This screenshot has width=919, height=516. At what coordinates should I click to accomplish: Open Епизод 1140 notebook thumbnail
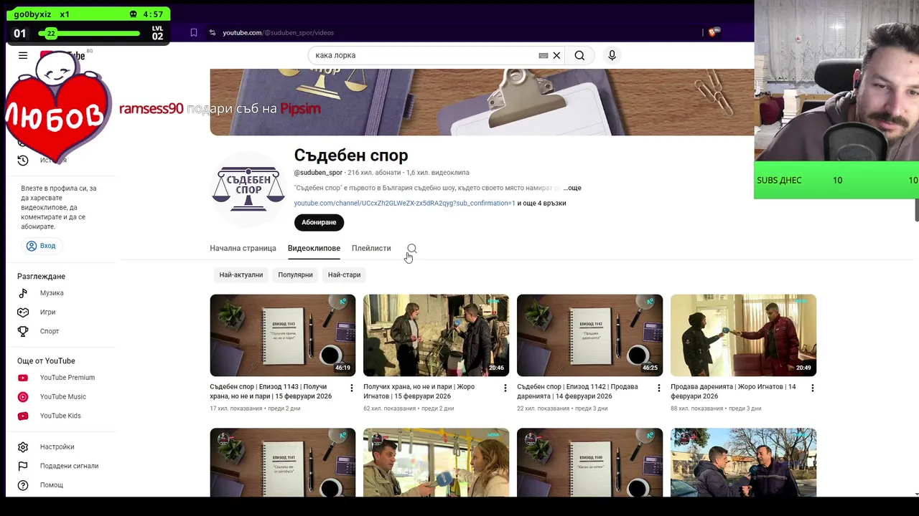click(x=589, y=462)
